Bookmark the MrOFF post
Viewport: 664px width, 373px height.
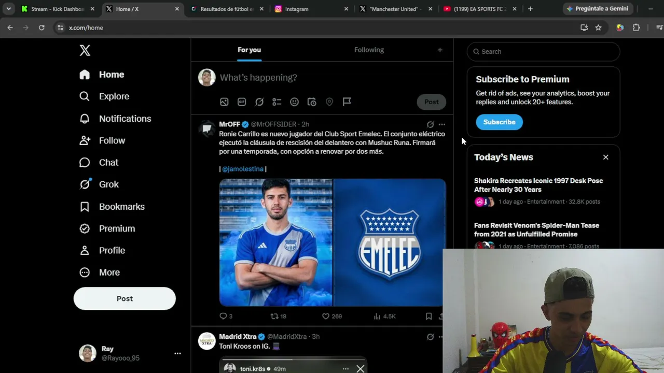coord(428,316)
